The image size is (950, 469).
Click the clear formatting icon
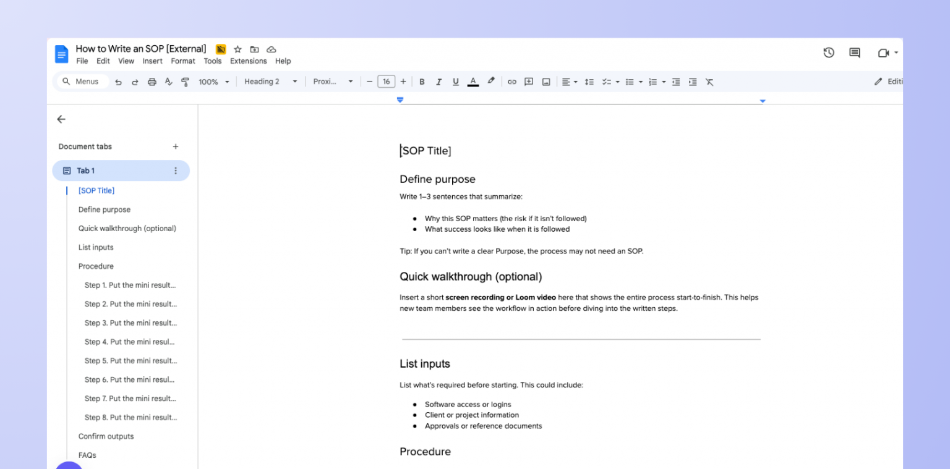point(709,82)
